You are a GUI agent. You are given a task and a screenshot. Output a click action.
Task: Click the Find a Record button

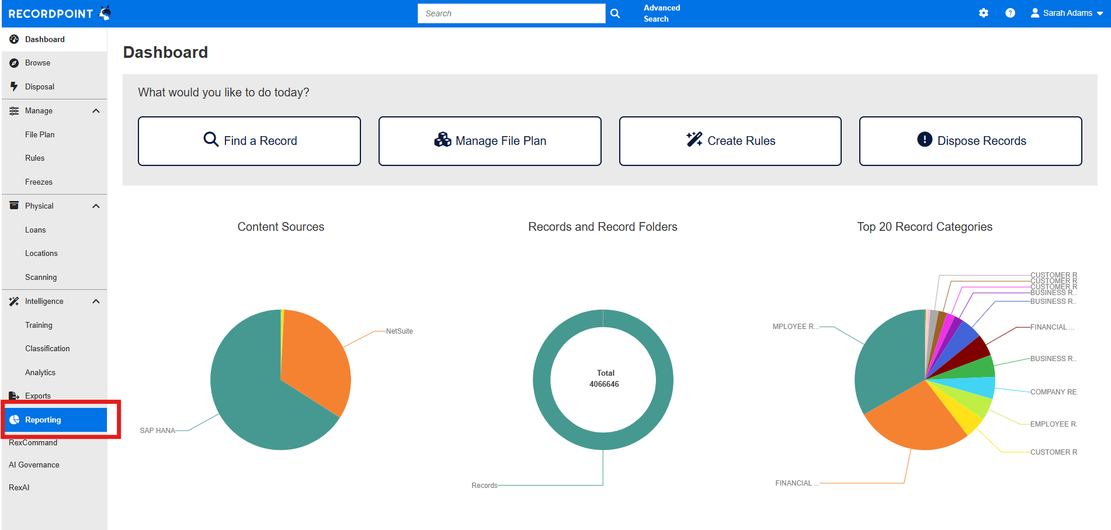pos(249,141)
